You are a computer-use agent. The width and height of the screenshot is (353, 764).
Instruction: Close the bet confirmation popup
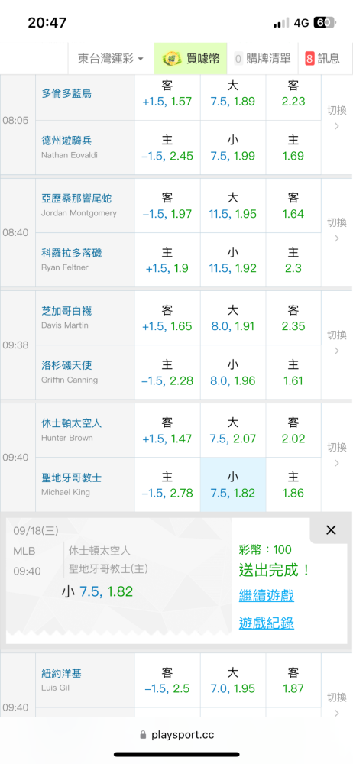point(331,530)
